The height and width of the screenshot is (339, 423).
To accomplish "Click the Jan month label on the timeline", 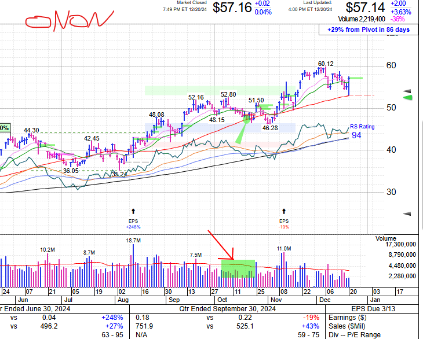I will pos(375,300).
